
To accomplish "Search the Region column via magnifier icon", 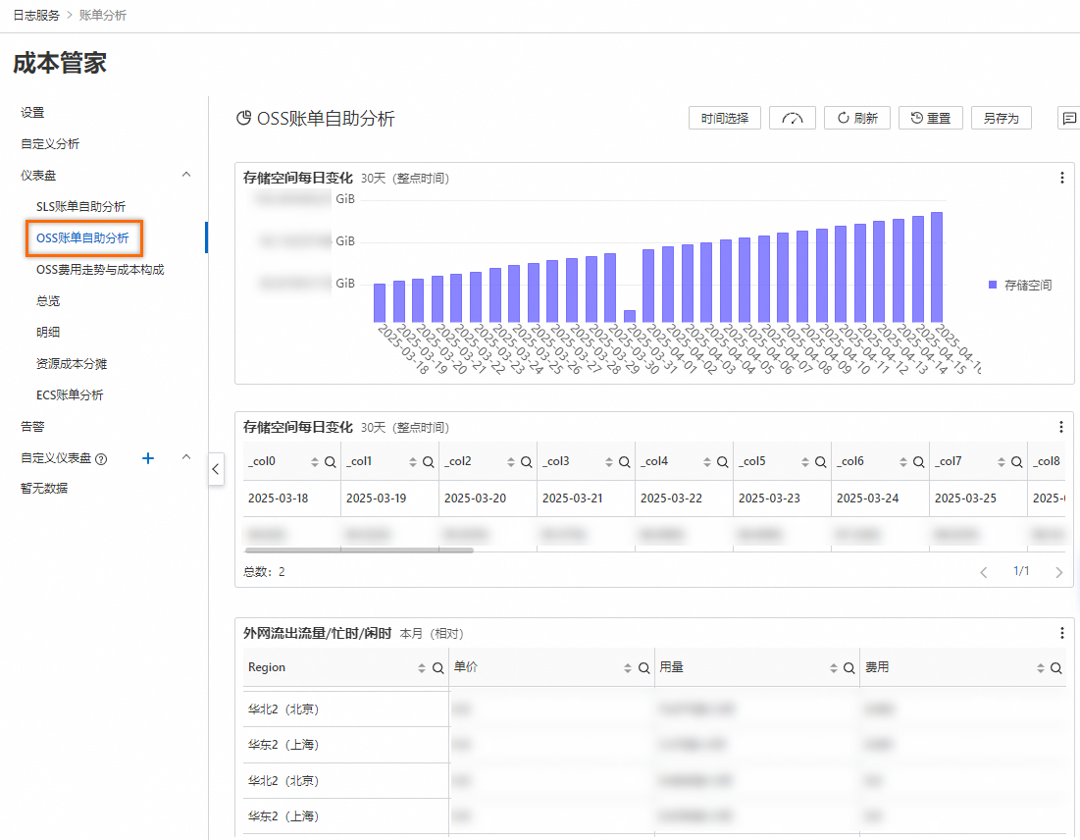I will pos(437,668).
